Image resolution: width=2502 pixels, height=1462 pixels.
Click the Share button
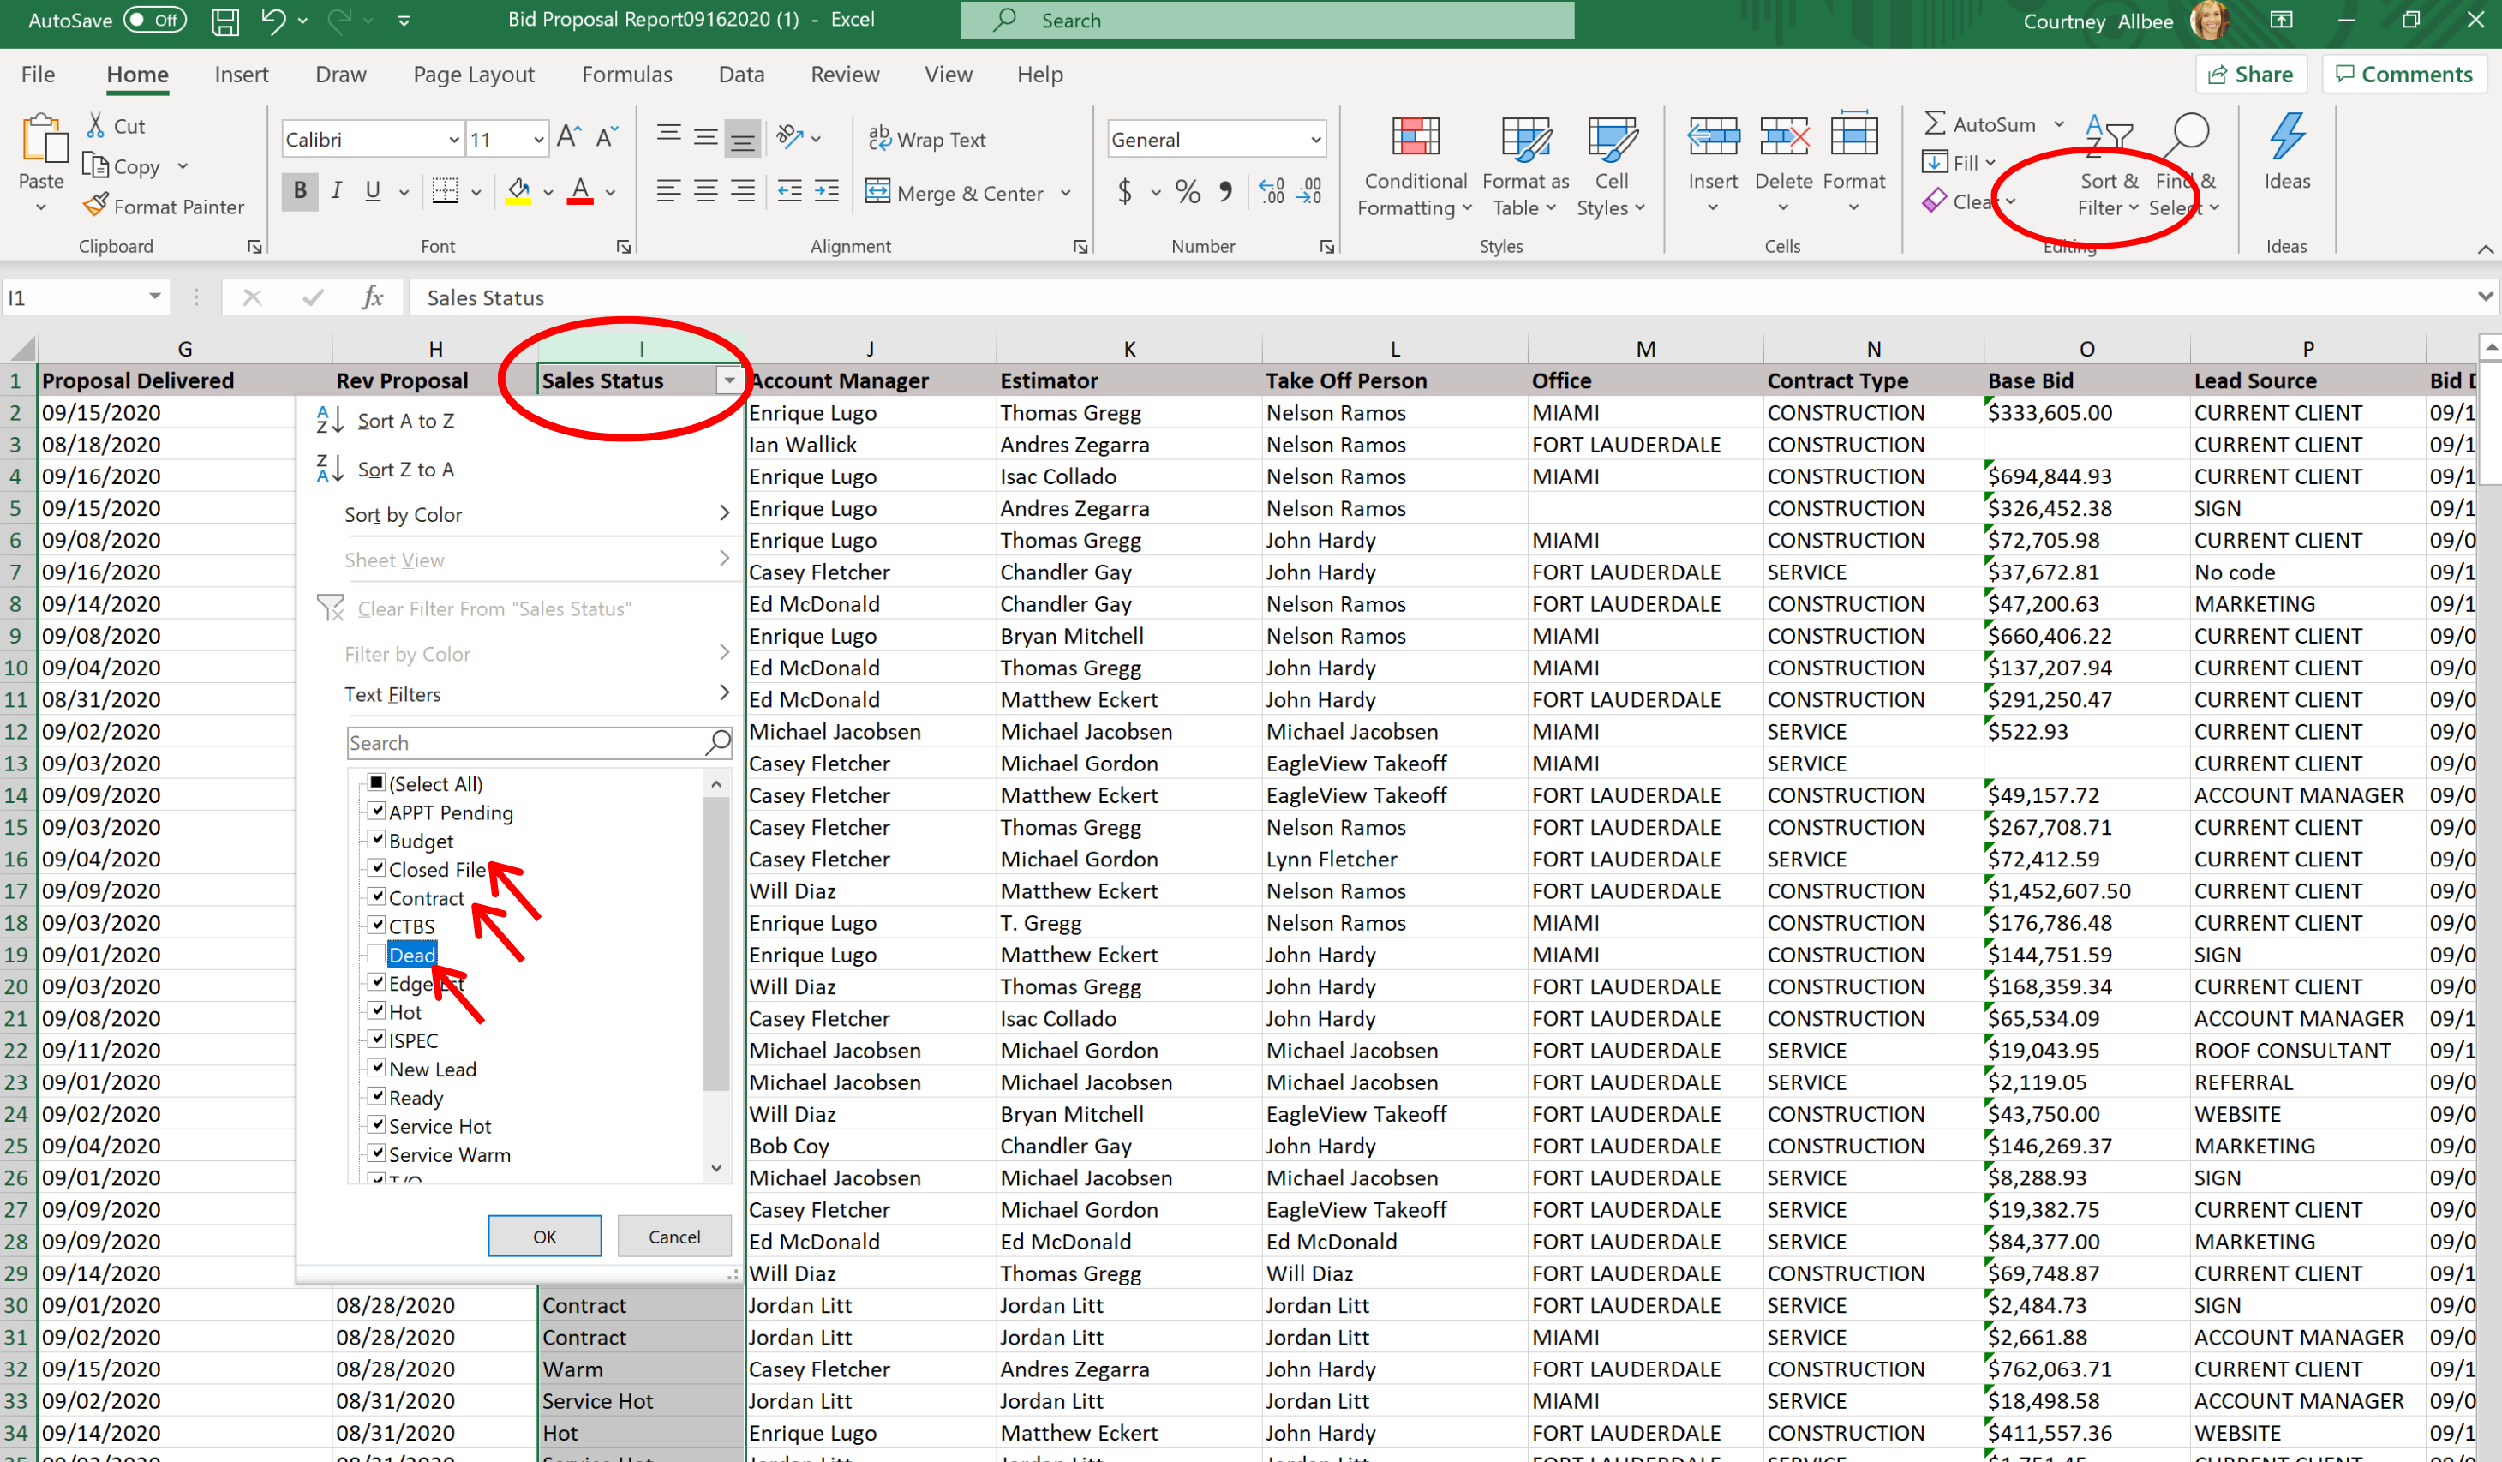[x=2251, y=75]
